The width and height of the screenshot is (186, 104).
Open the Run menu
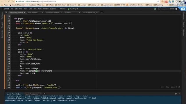[x=35, y=9]
